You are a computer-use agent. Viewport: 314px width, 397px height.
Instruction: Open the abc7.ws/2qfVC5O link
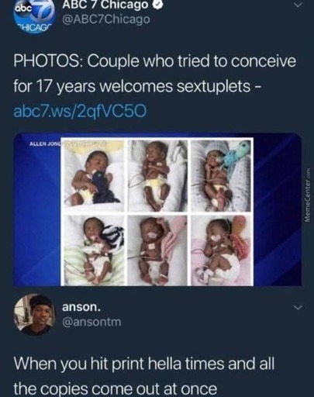pyautogui.click(x=80, y=111)
